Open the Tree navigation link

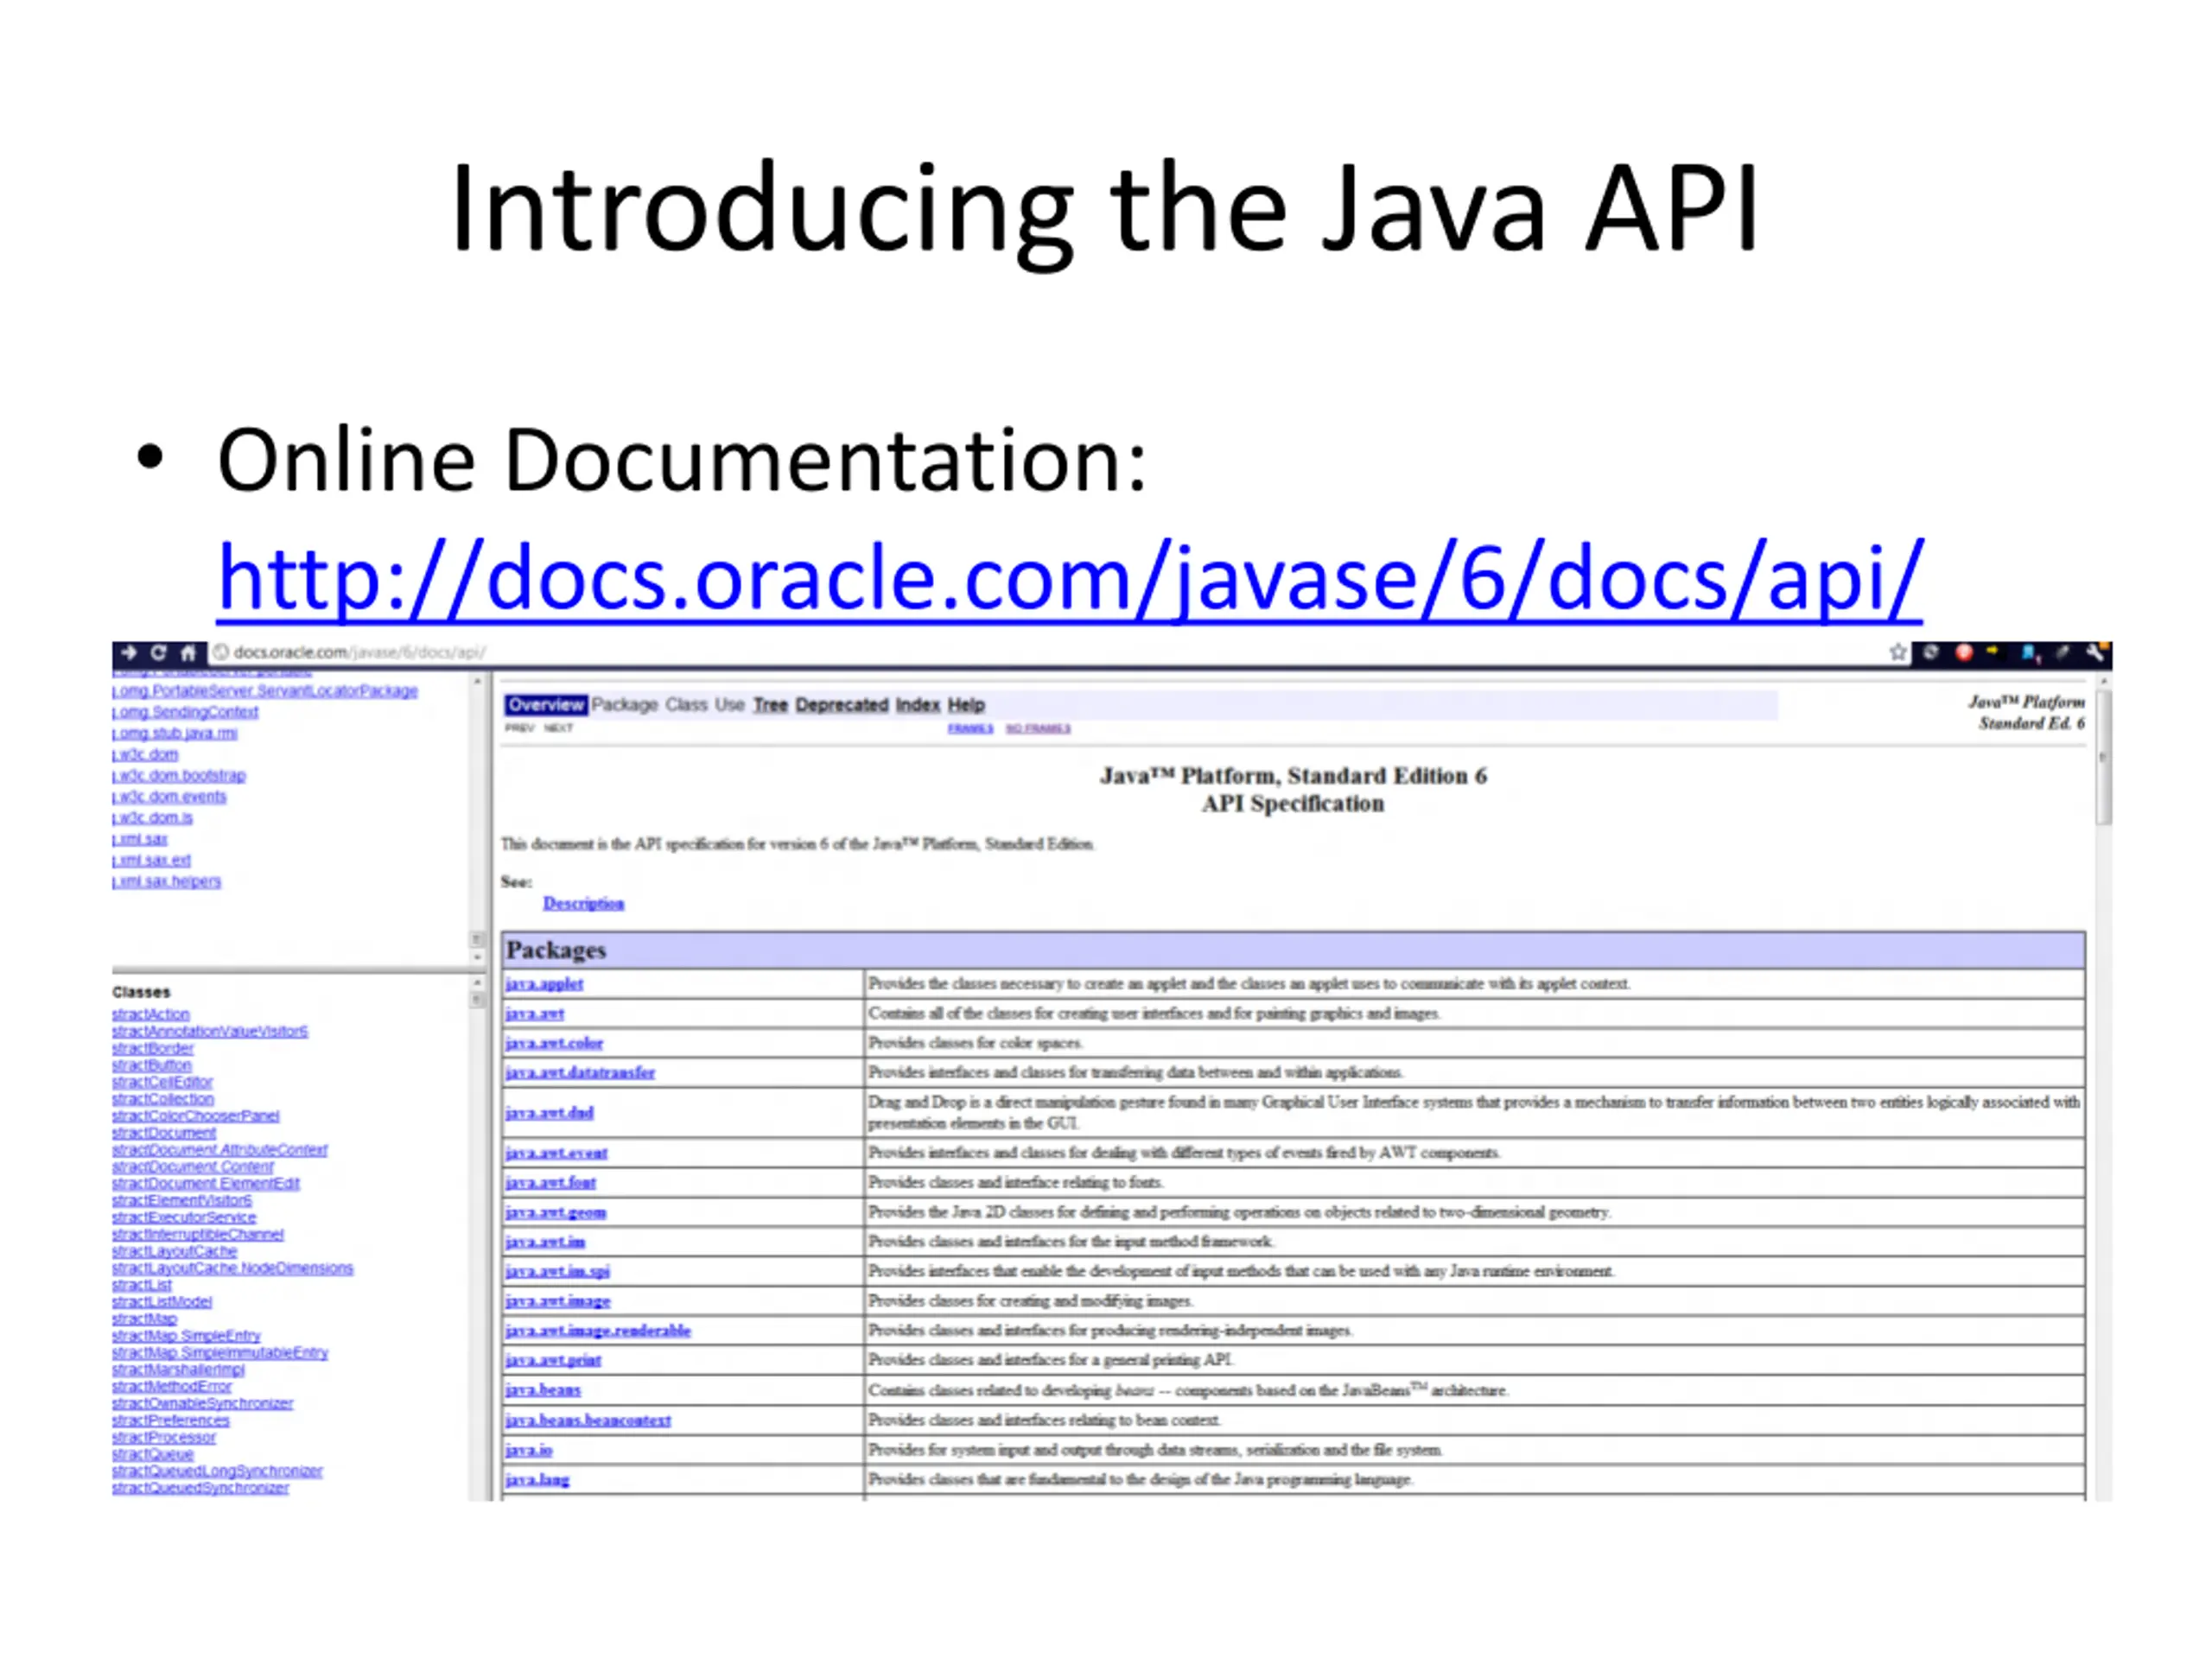coord(770,705)
